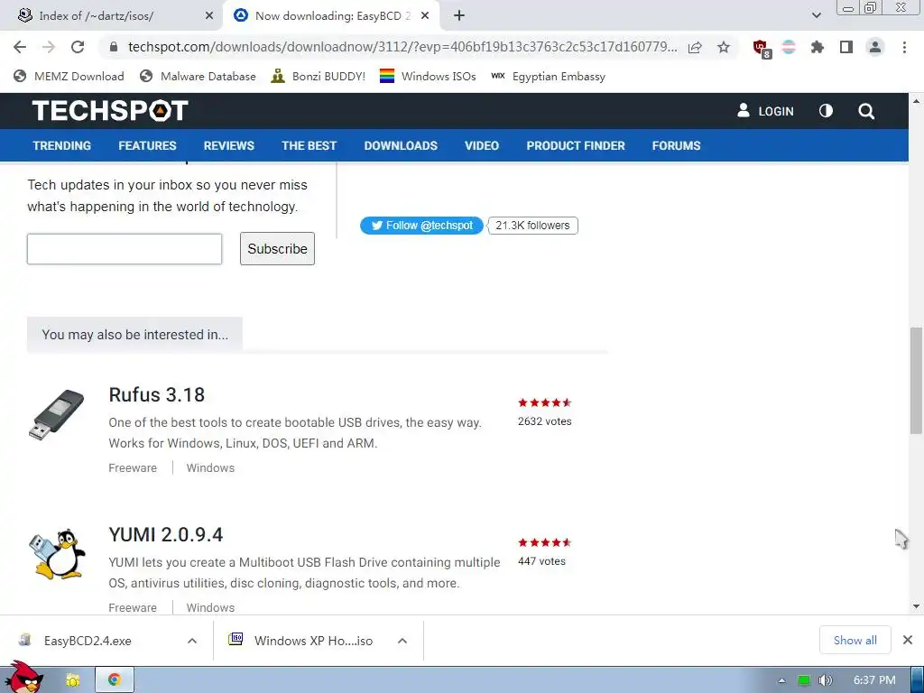Open Chrome's three-dot menu
This screenshot has height=693, width=924.
[x=904, y=47]
